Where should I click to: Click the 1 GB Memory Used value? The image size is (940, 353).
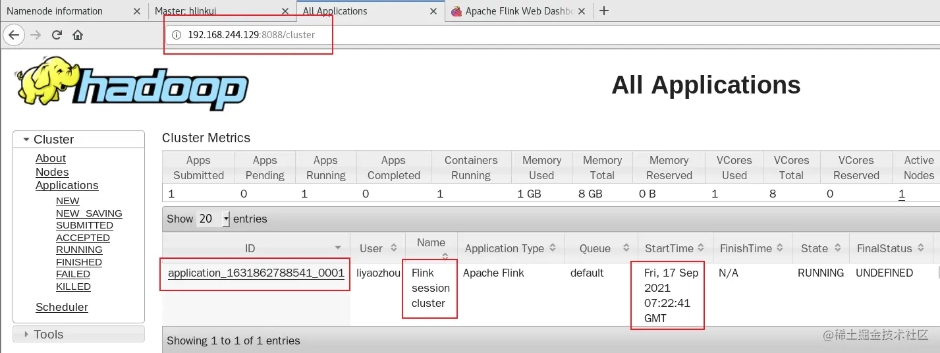point(530,194)
